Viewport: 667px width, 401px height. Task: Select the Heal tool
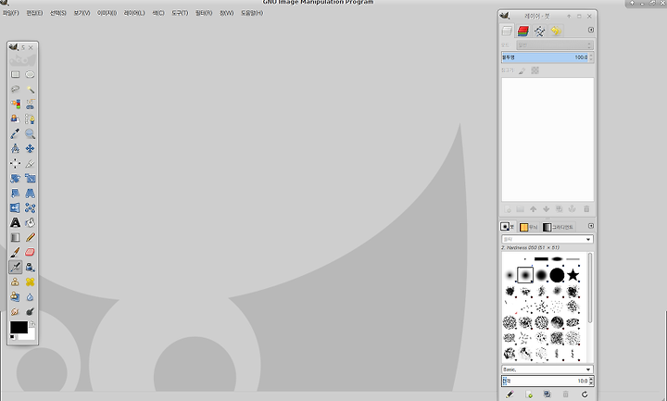click(x=30, y=282)
